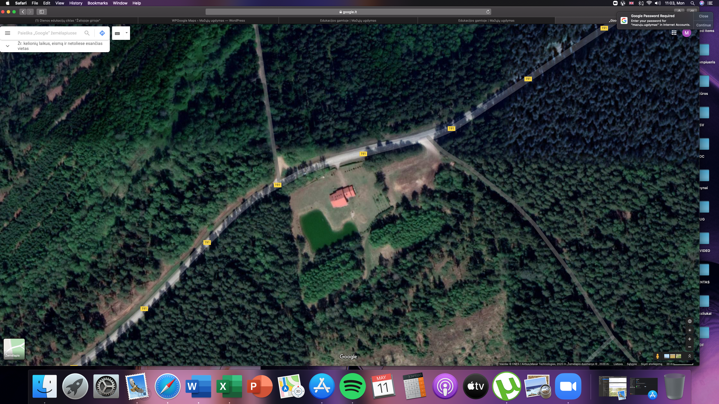Image resolution: width=719 pixels, height=404 pixels.
Task: Click the volume icon in menu bar
Action: click(x=658, y=3)
